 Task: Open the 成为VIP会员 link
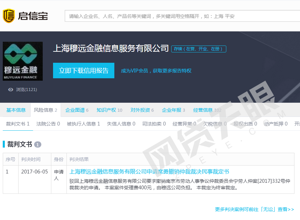click(x=156, y=71)
